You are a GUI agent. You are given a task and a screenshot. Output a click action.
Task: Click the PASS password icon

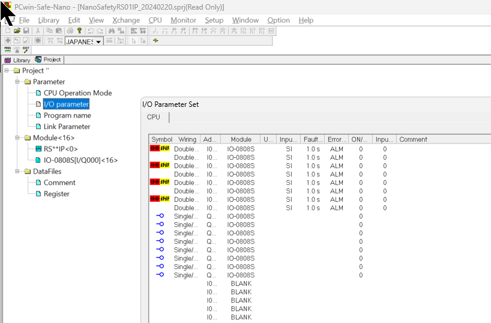tap(8, 49)
